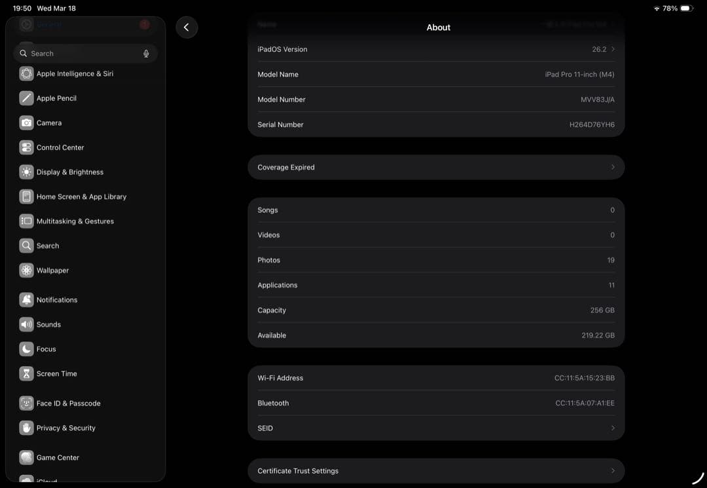Image resolution: width=707 pixels, height=488 pixels.
Task: Select the Videos row label
Action: point(268,235)
